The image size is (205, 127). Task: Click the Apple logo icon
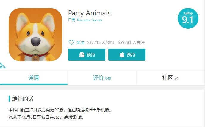[x=122, y=55]
